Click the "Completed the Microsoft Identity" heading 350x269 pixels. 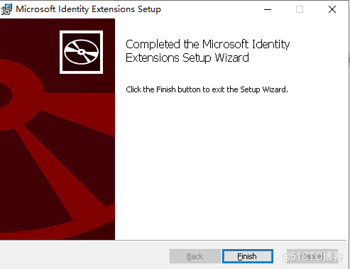pos(207,44)
